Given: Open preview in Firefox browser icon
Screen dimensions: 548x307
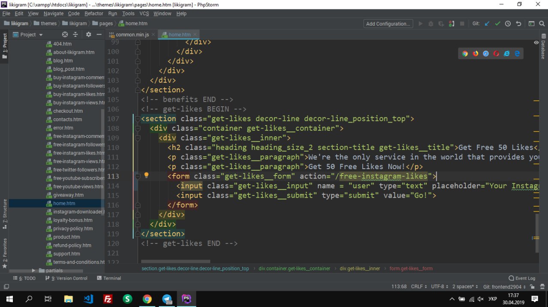Looking at the screenshot, I should tap(475, 53).
